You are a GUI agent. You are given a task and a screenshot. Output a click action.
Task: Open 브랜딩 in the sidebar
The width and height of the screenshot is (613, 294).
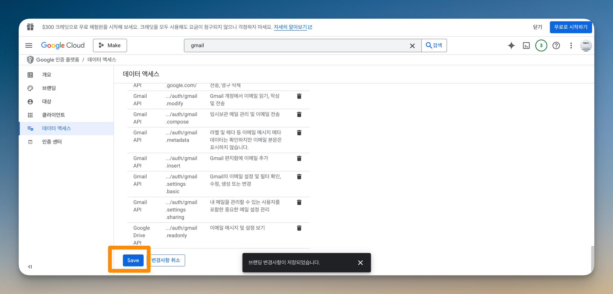(x=66, y=88)
